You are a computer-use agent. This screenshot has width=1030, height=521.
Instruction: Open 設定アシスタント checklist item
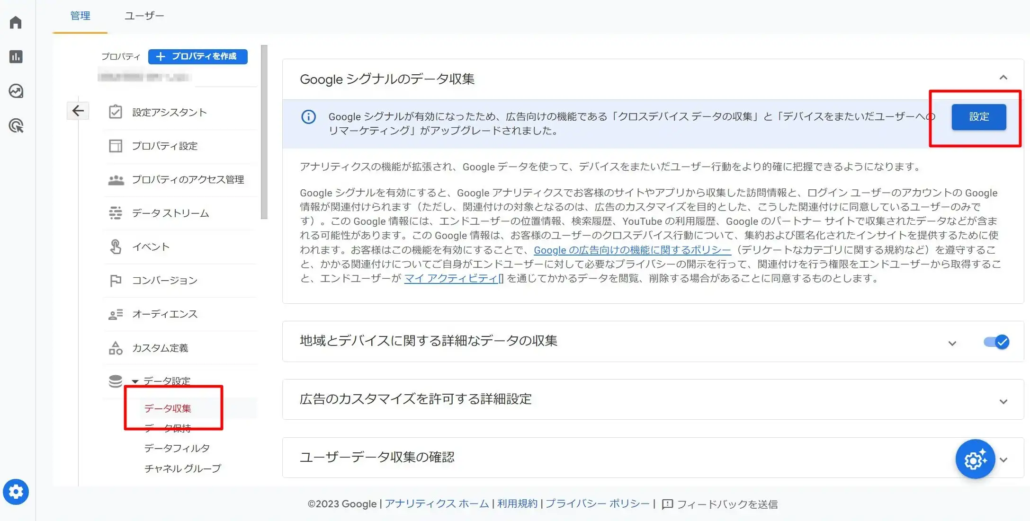pyautogui.click(x=169, y=112)
